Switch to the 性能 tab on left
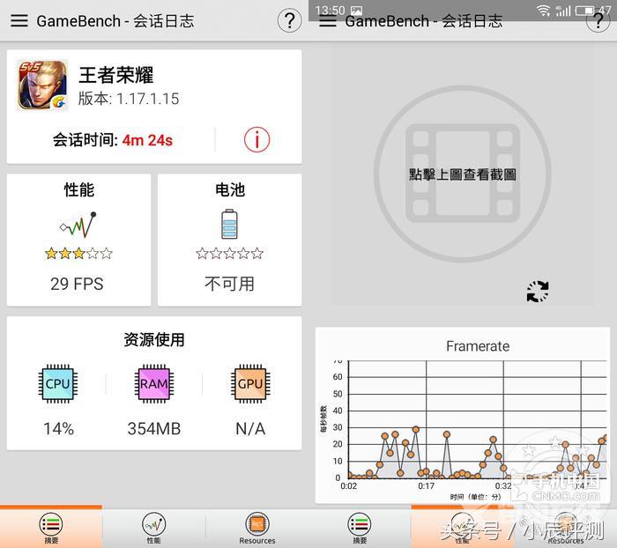This screenshot has height=548, width=617. 153,528
